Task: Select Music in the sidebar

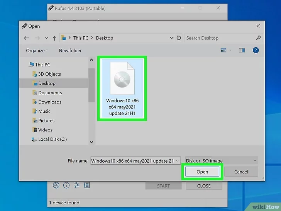Action: point(41,111)
